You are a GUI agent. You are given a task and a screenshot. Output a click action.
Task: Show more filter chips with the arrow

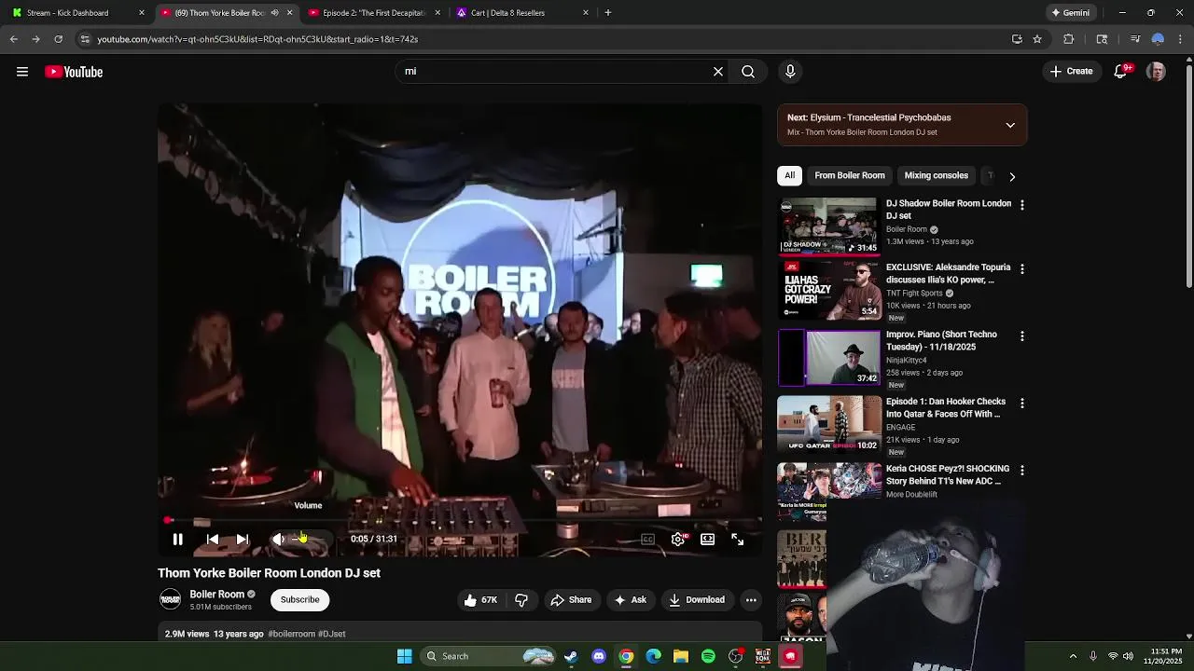(1012, 176)
